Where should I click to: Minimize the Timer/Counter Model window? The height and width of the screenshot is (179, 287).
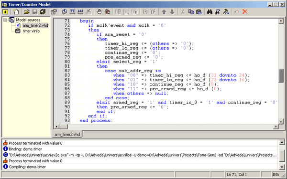pyautogui.click(x=270, y=5)
